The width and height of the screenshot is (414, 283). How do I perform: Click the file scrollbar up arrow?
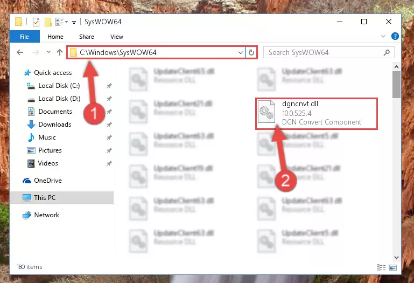(396, 67)
